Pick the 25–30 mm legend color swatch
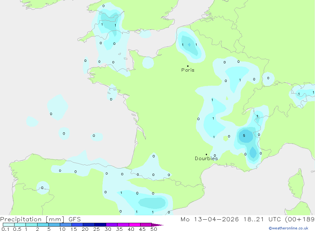This screenshot has height=231, width=315. click(100, 225)
